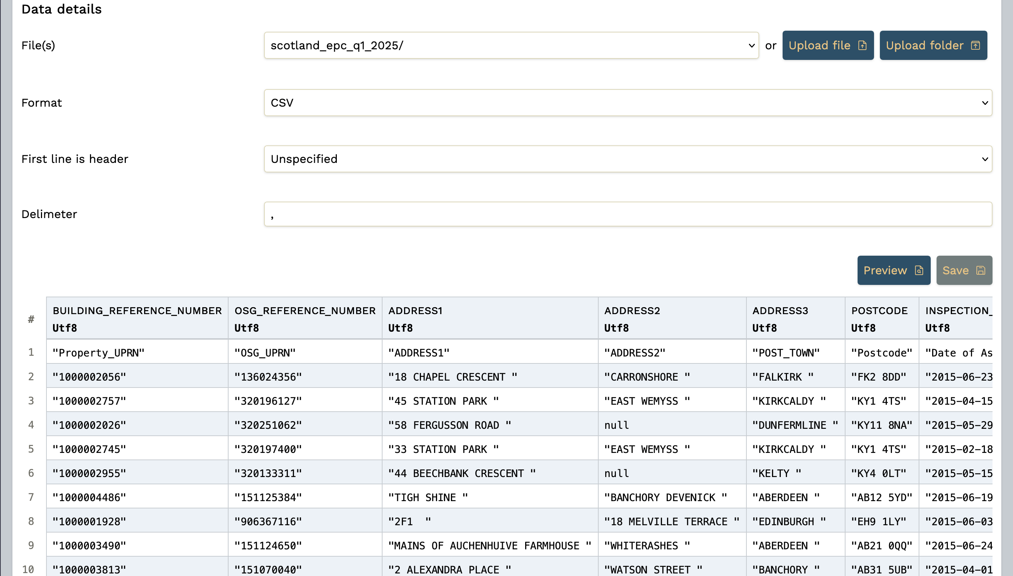Click the Upload file icon

click(x=862, y=46)
